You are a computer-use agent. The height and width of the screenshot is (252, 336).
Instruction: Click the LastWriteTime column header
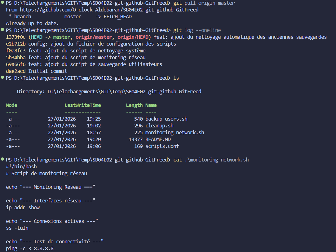(82, 105)
